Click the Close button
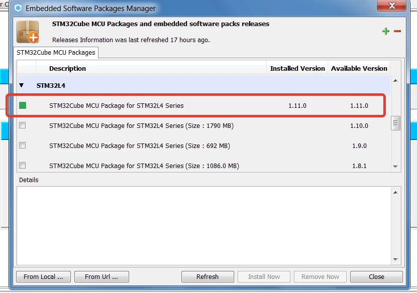 click(x=376, y=276)
